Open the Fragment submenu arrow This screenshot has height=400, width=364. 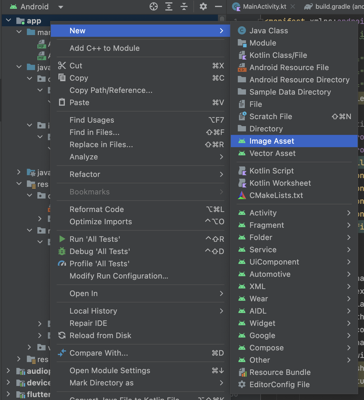(x=349, y=225)
